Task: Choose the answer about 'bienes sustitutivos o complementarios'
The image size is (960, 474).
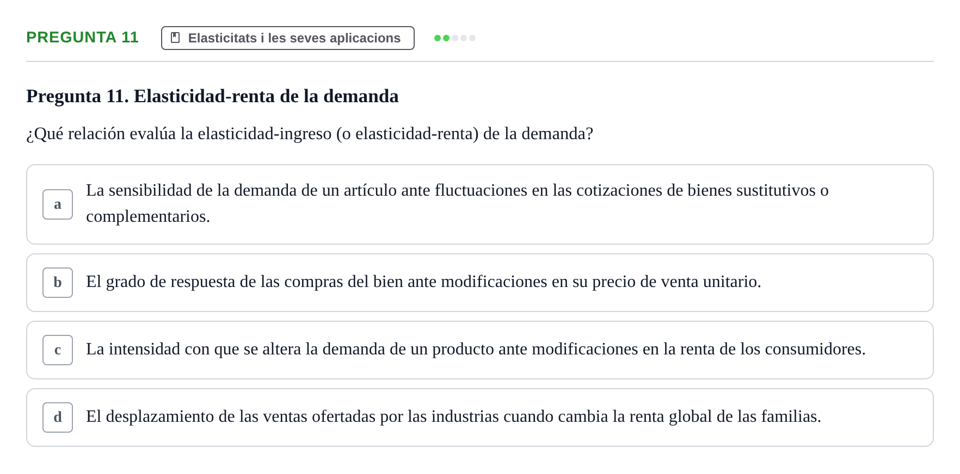Action: tap(480, 204)
